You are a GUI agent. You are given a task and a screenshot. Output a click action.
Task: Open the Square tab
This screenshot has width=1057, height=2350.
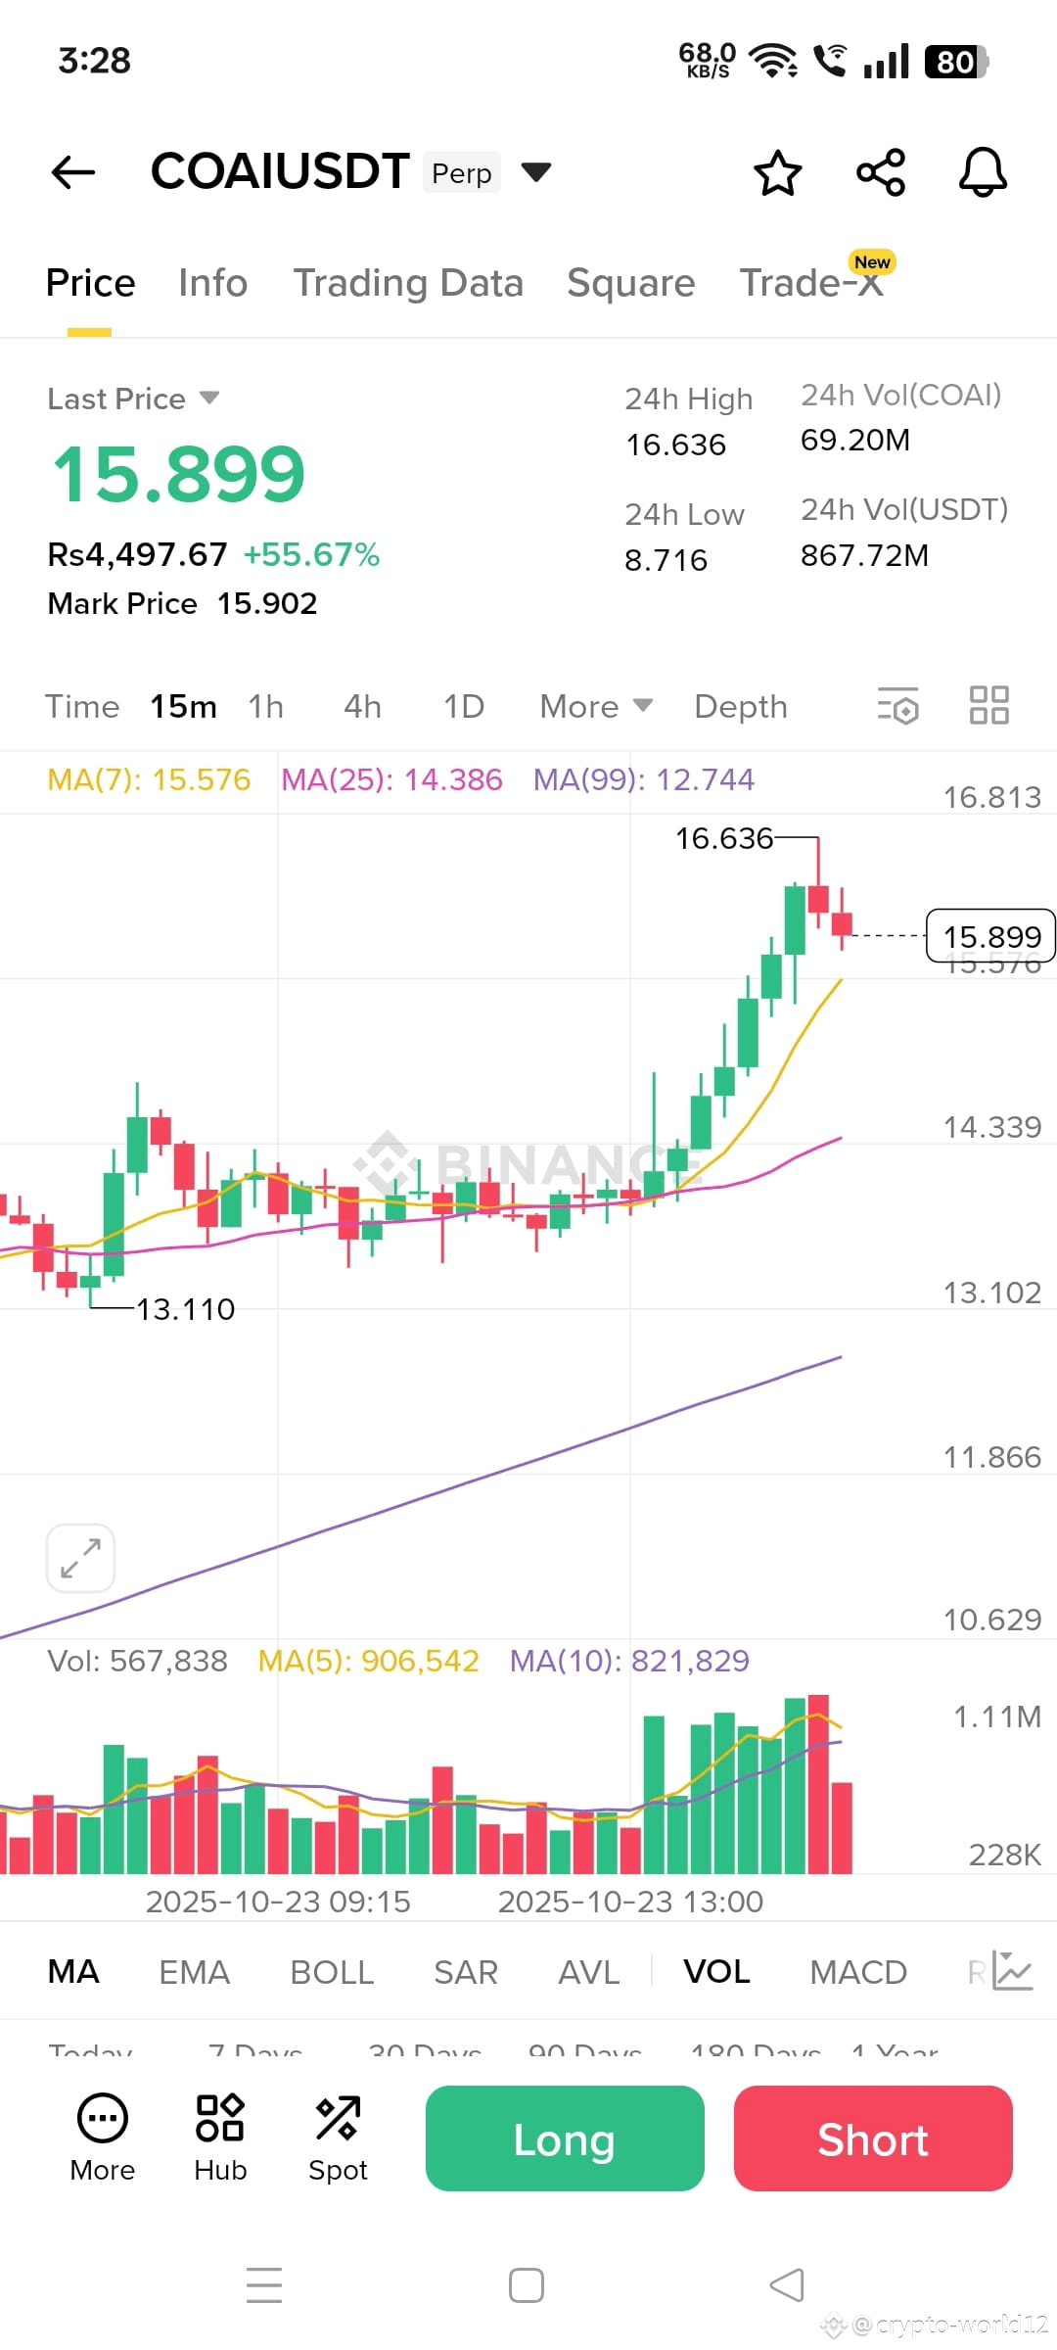click(631, 283)
